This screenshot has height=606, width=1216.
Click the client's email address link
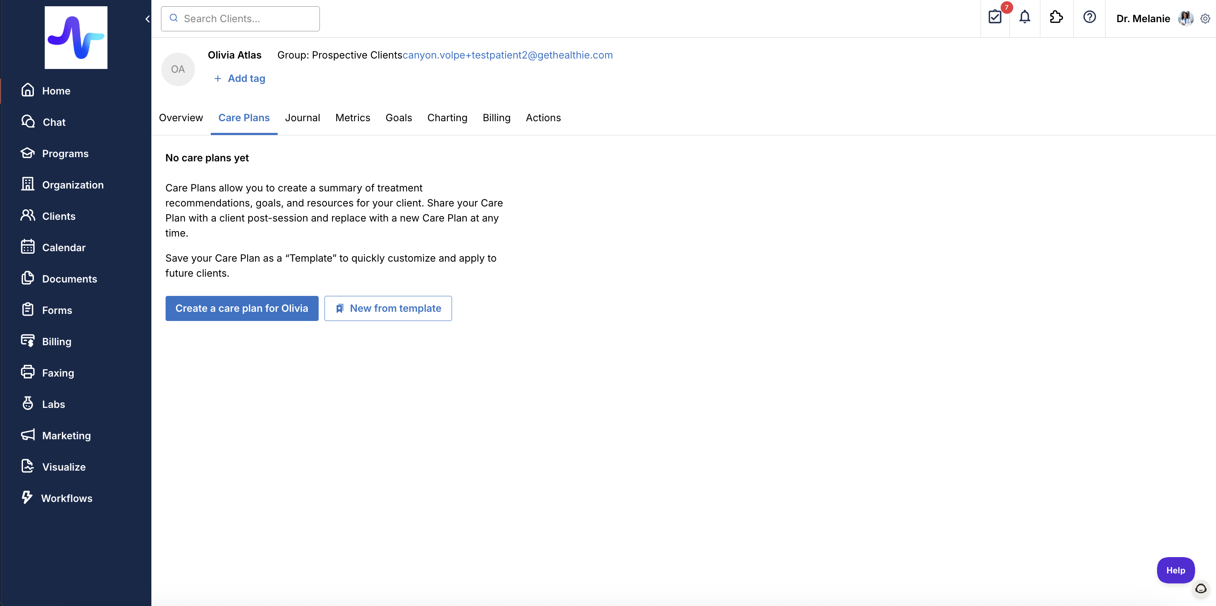[508, 55]
